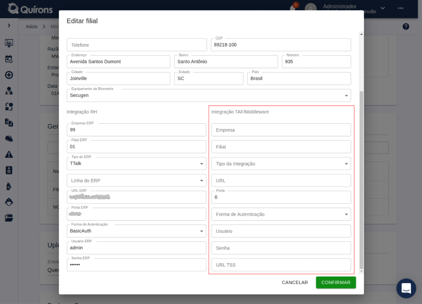Click the dialog vertical scrollbar thumb
Image resolution: width=422 pixels, height=304 pixels.
[362, 180]
